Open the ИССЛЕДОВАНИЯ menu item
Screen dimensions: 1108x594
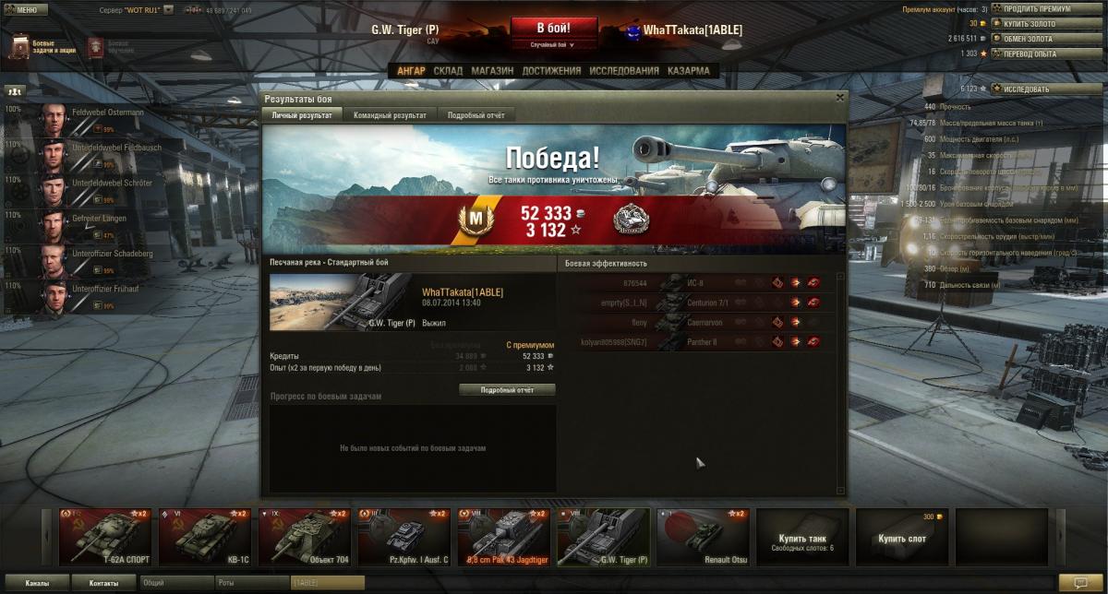[x=624, y=71]
